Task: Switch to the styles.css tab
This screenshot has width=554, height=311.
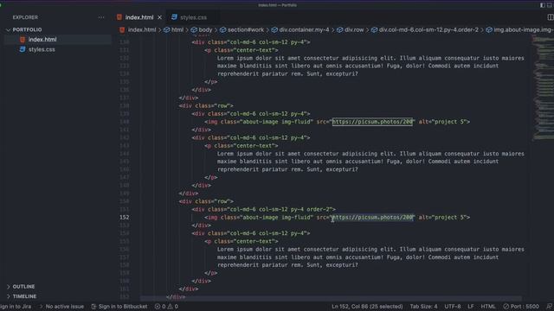Action: pos(193,17)
